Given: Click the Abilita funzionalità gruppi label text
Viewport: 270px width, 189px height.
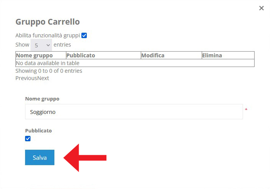Looking at the screenshot, I should pyautogui.click(x=48, y=35).
